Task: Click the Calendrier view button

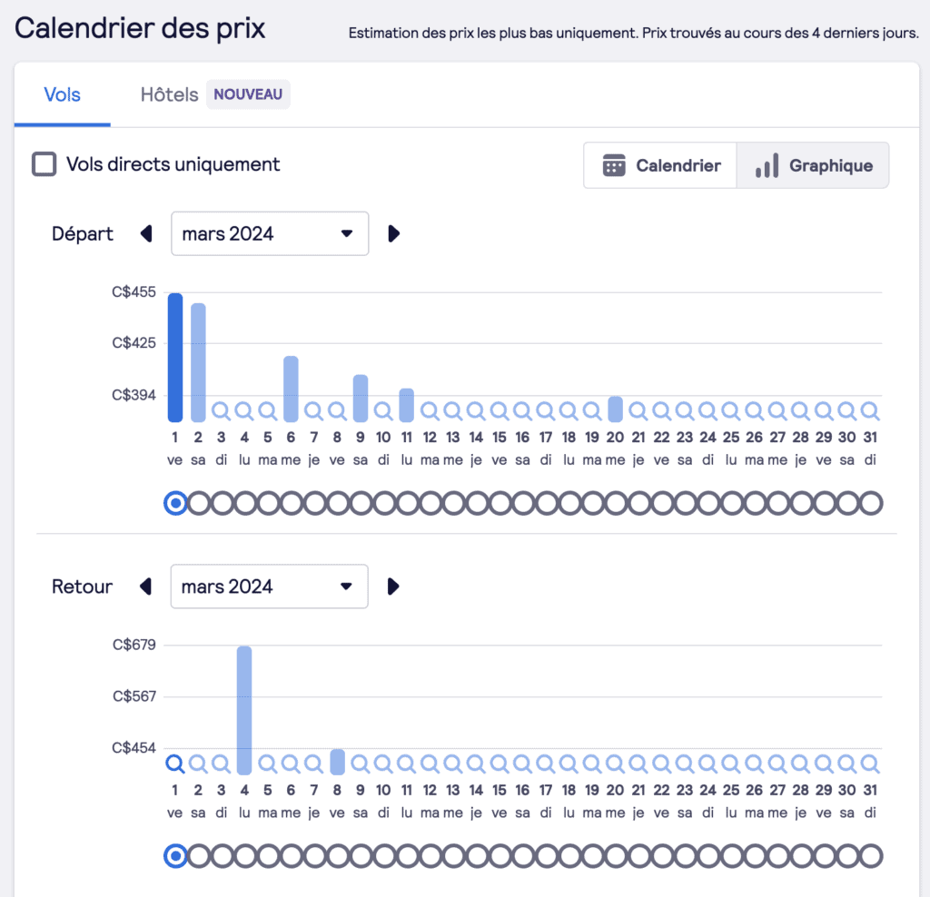Action: (660, 165)
